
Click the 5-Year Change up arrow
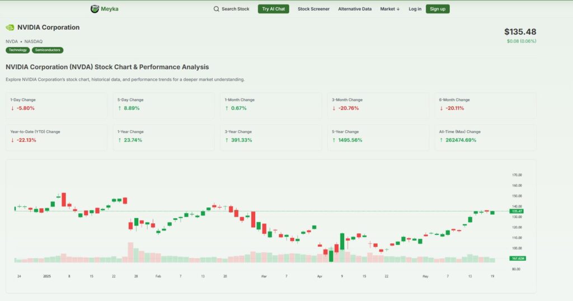click(334, 140)
